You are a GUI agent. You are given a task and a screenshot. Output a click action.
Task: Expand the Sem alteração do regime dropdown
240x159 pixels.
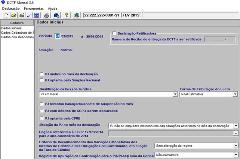pos(236,145)
